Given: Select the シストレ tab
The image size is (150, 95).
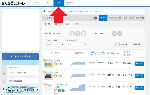Looking at the screenshot, I should (59, 3).
